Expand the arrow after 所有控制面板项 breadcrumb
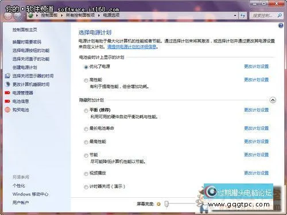The width and height of the screenshot is (287, 215). pos(99,15)
